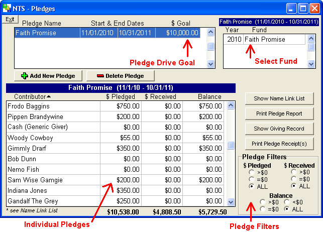The image size is (323, 232).
Task: Click up arrow of contributor list scrollbar
Action: [231, 105]
